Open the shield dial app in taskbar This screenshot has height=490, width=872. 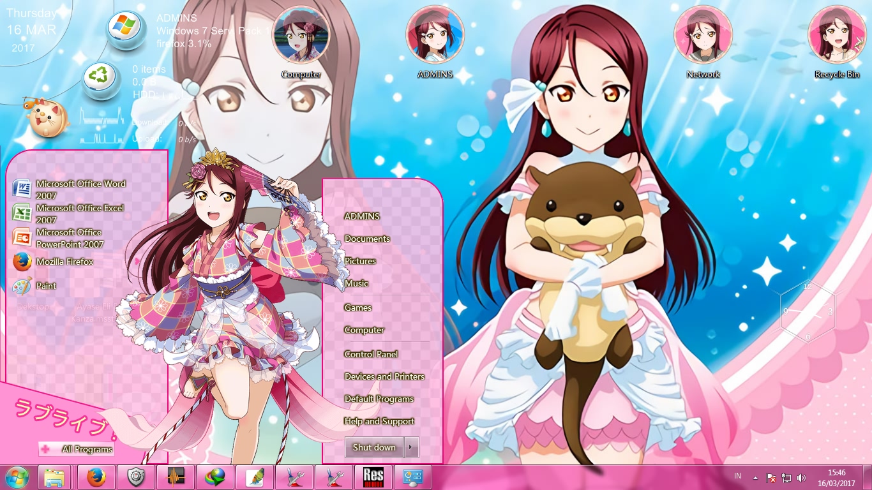(x=136, y=477)
